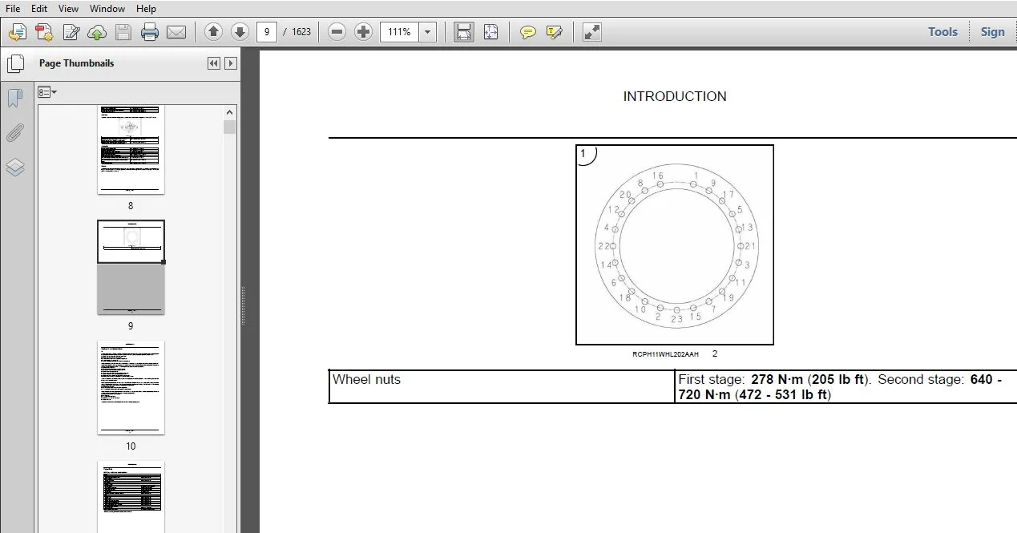Toggle Fit Width scrolling mode icon

pyautogui.click(x=463, y=32)
